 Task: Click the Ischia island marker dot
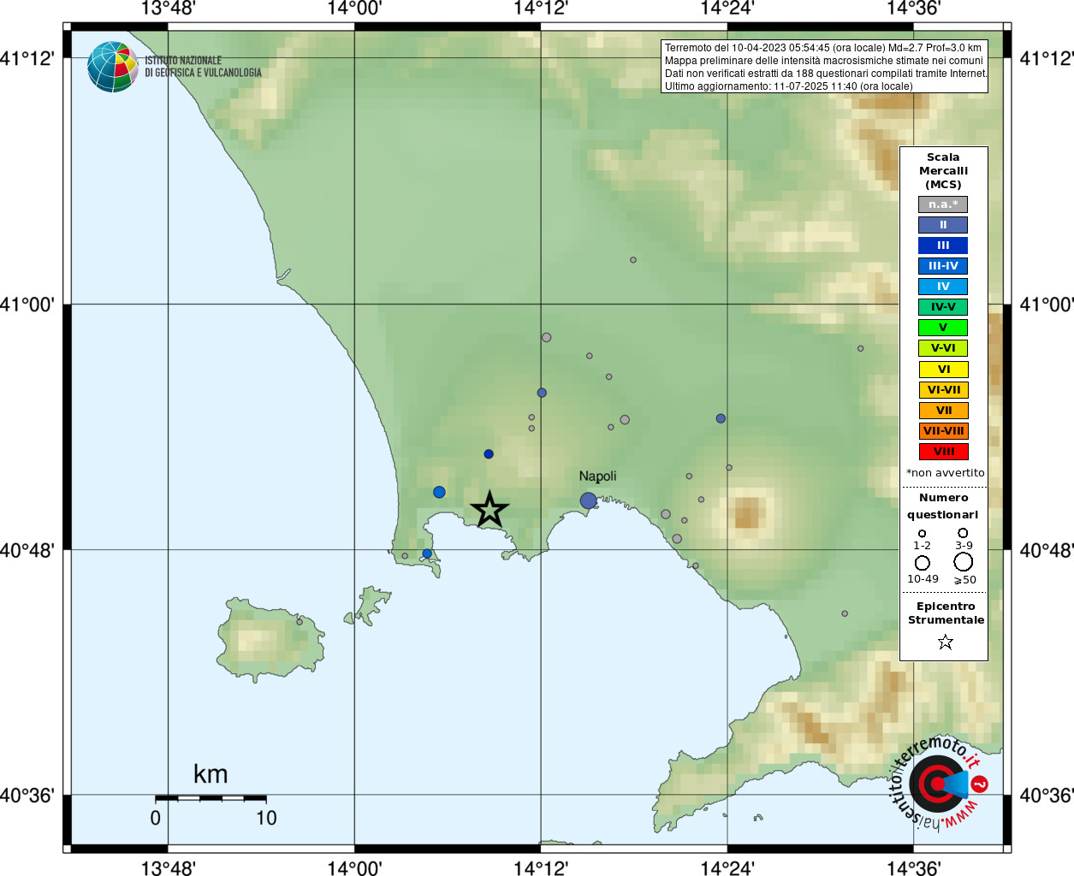pos(300,622)
